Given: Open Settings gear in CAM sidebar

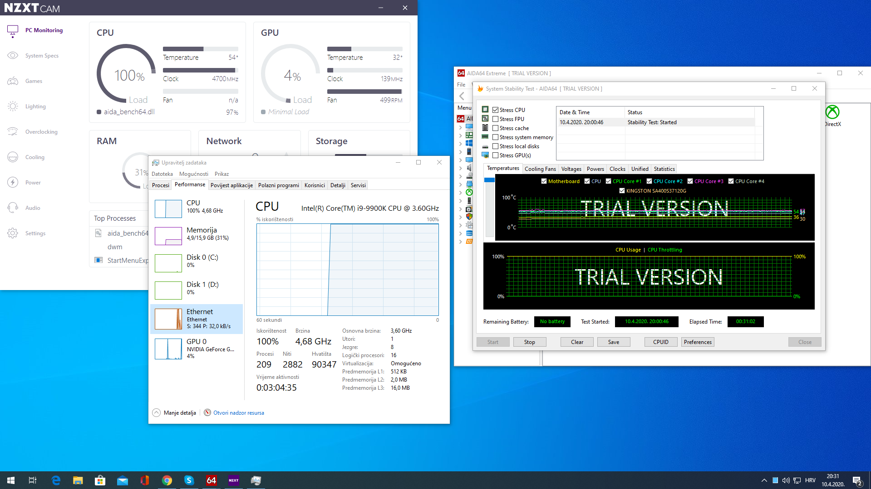Looking at the screenshot, I should click(13, 233).
